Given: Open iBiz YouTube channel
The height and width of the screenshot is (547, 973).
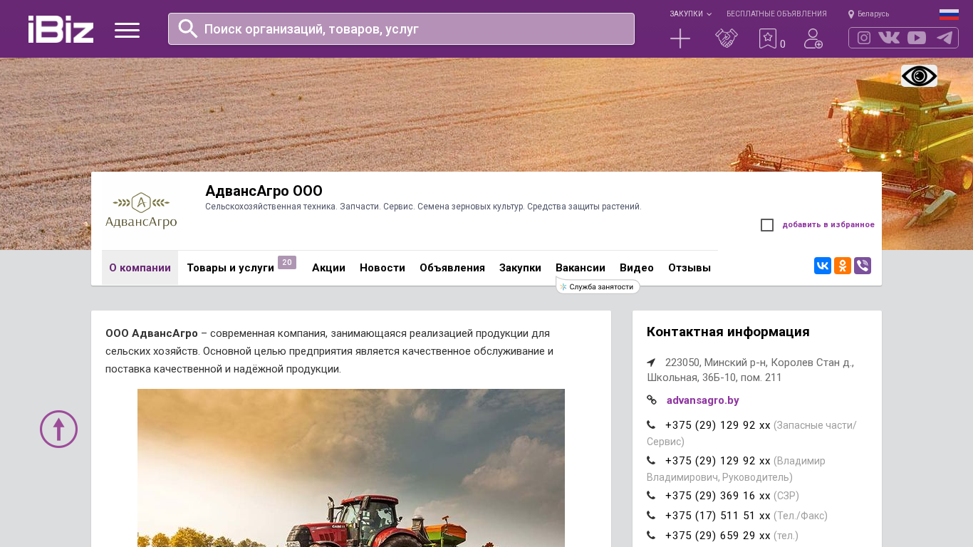Looking at the screenshot, I should click(x=917, y=38).
